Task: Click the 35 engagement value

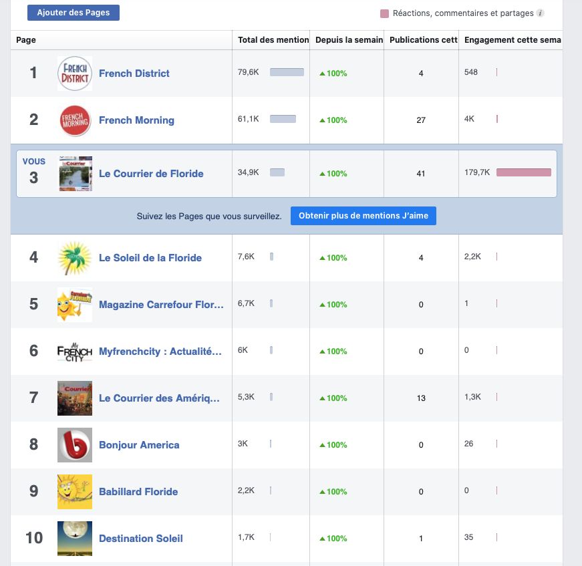Action: pos(469,537)
